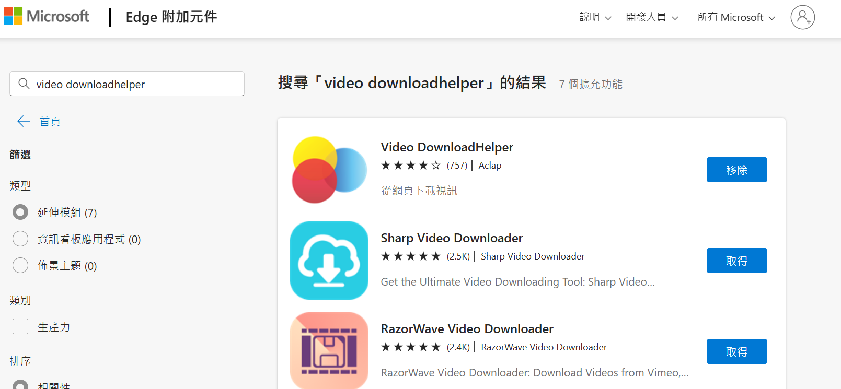Click the (757) review count

click(x=457, y=166)
